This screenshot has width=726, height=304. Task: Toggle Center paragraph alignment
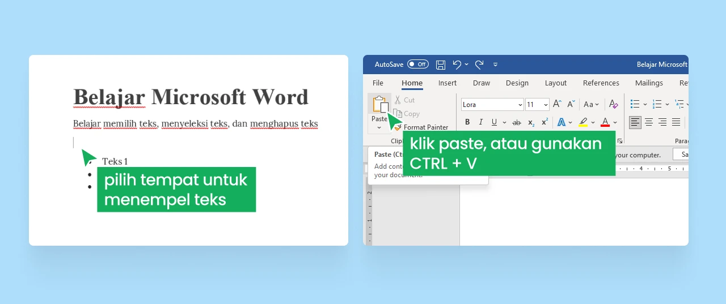649,122
